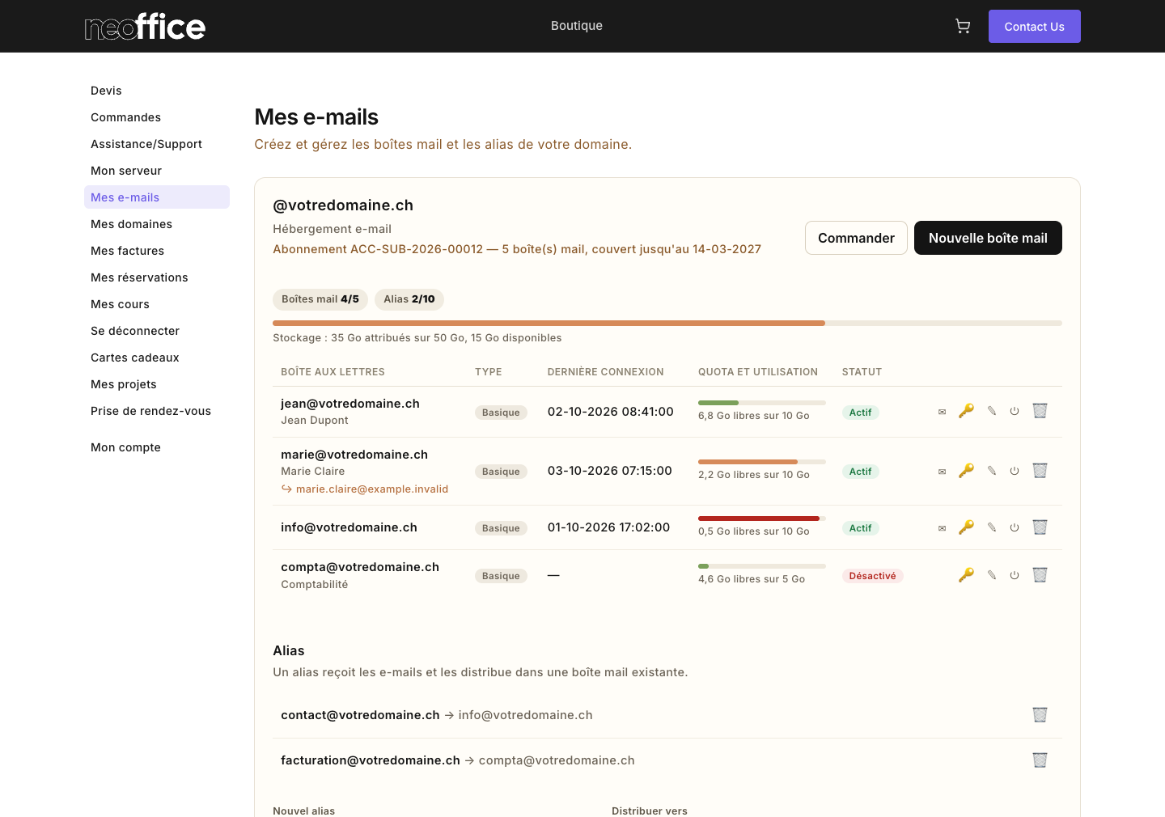
Task: Open Devis in the sidebar
Action: (157, 91)
